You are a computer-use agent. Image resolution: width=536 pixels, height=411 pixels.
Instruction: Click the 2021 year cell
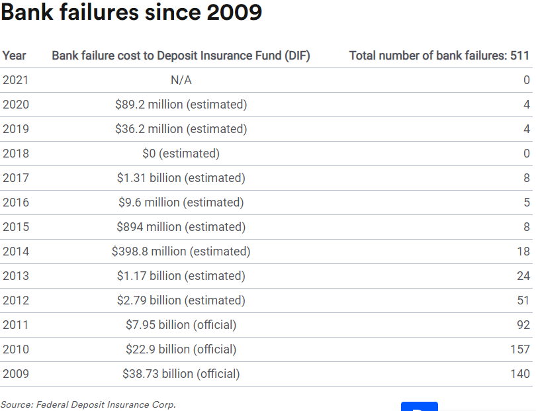coord(15,80)
